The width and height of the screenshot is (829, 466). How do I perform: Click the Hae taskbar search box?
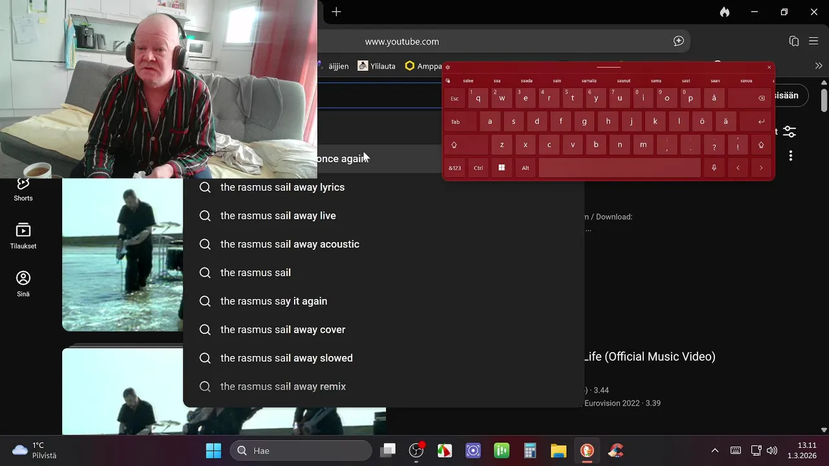(x=301, y=450)
